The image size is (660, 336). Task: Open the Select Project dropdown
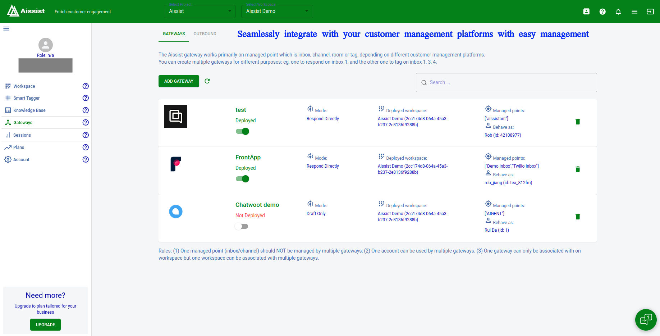[x=200, y=12]
